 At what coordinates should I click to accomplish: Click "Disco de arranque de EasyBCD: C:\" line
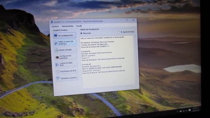coord(95,47)
